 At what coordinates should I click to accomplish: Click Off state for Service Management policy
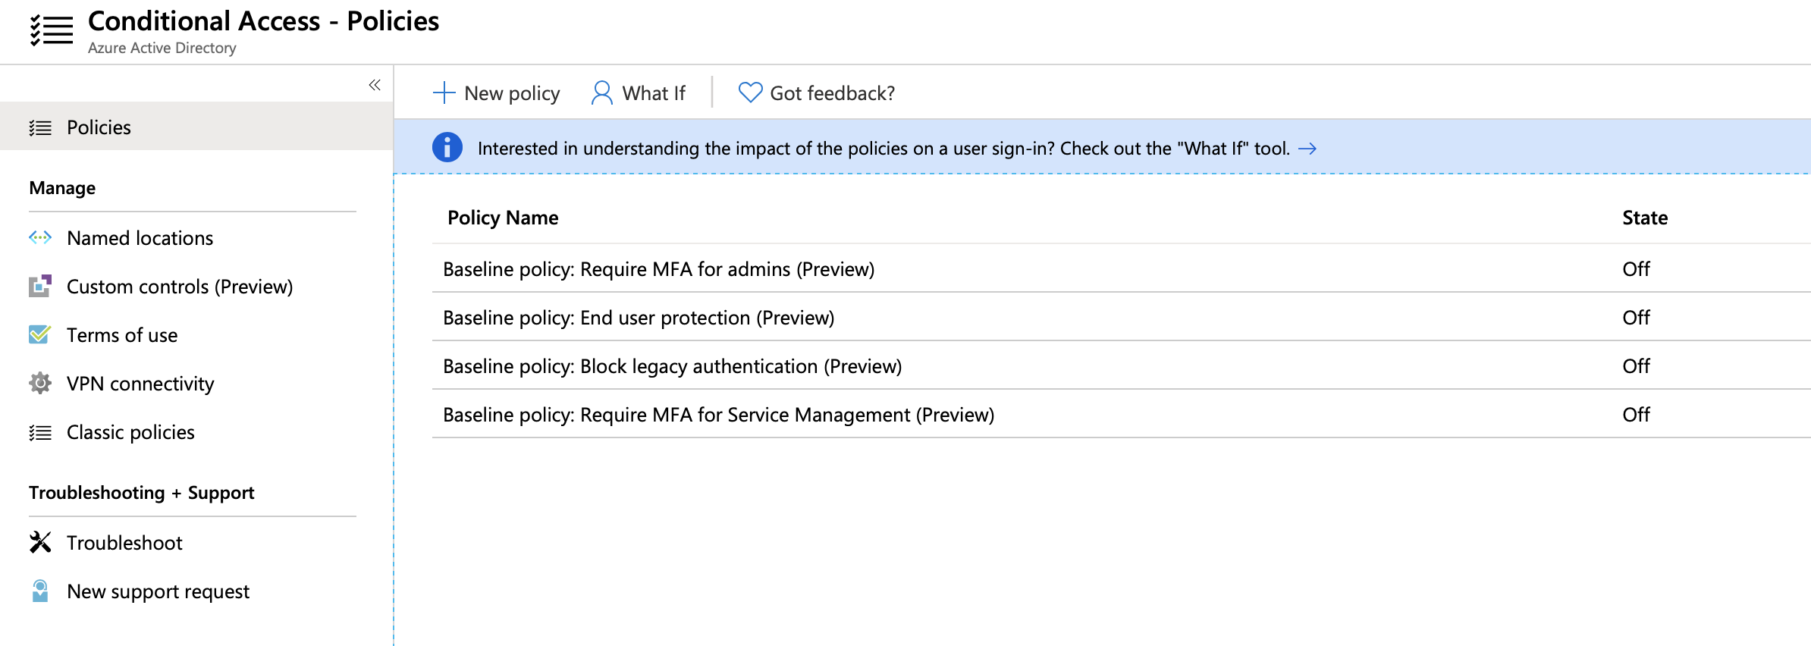1636,415
